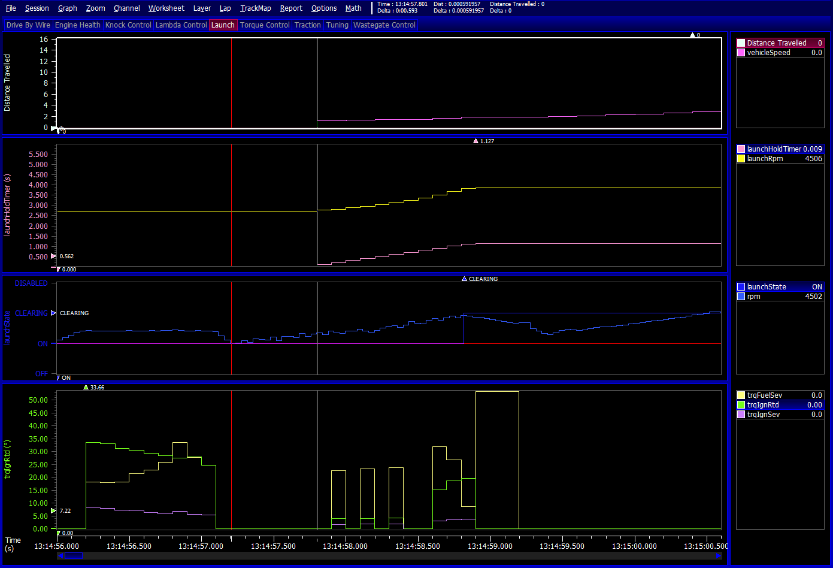The height and width of the screenshot is (568, 833).
Task: Select the trqFuelSev channel in legend
Action: pyautogui.click(x=764, y=395)
